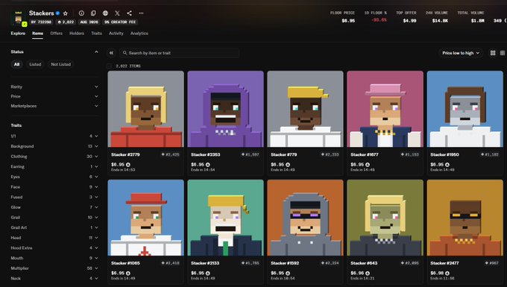Click rarity rank icon on Stacker #1677
The height and width of the screenshot is (287, 507).
point(403,154)
